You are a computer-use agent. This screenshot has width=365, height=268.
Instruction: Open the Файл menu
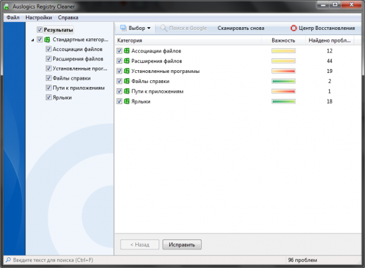tap(13, 17)
